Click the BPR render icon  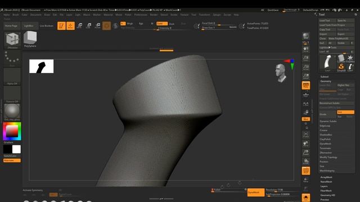point(306,36)
